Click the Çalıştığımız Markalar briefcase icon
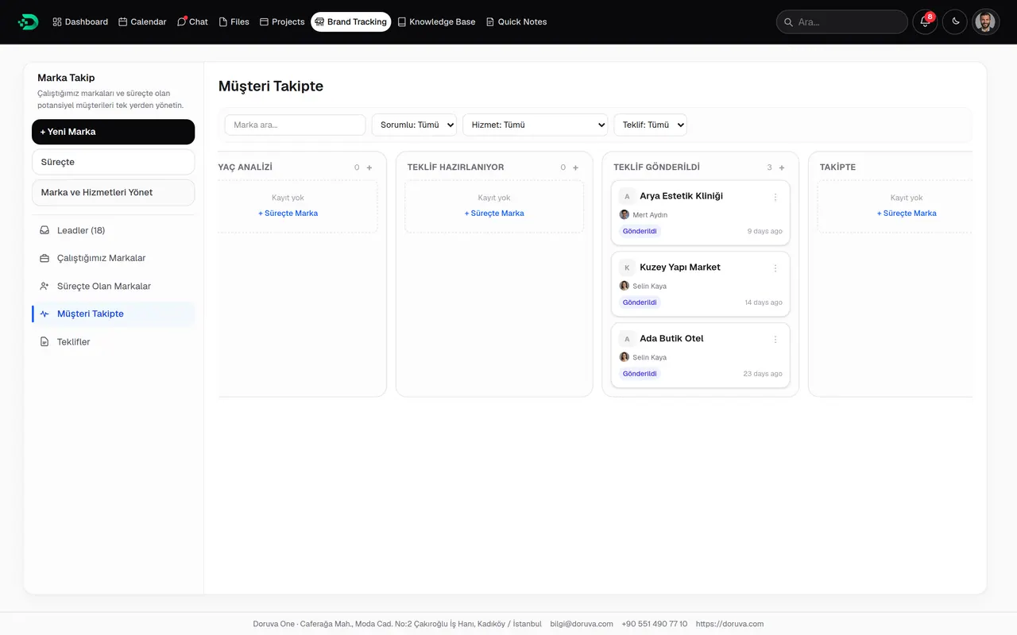The height and width of the screenshot is (635, 1017). pyautogui.click(x=44, y=258)
